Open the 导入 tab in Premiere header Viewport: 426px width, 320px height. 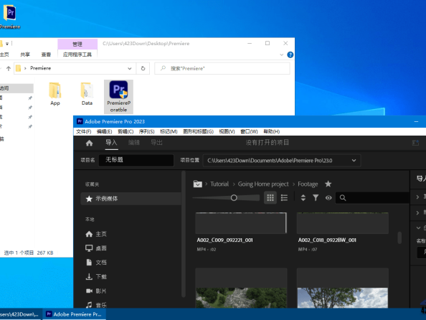click(x=111, y=143)
